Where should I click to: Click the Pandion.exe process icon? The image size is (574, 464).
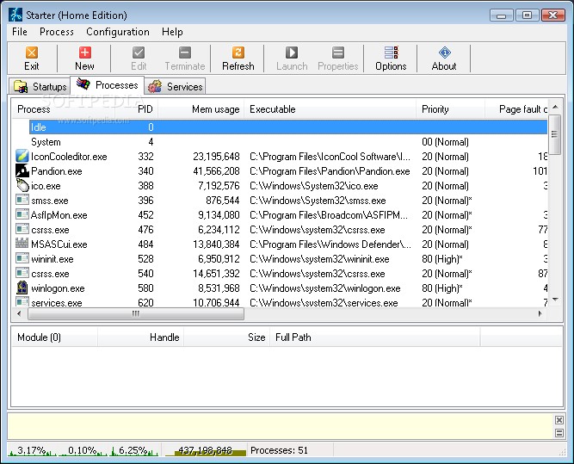22,170
